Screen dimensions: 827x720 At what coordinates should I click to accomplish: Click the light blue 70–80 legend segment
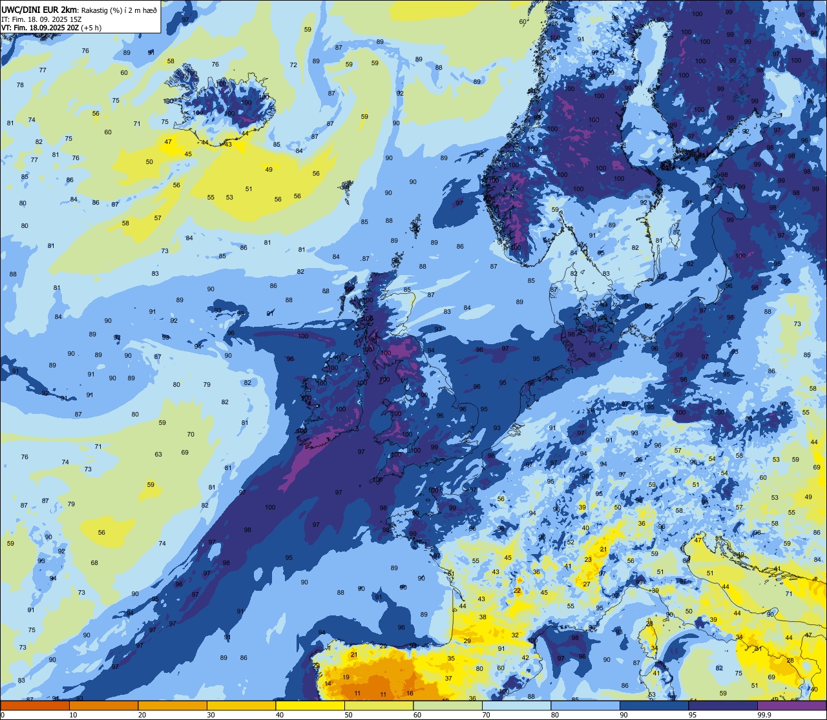516,705
